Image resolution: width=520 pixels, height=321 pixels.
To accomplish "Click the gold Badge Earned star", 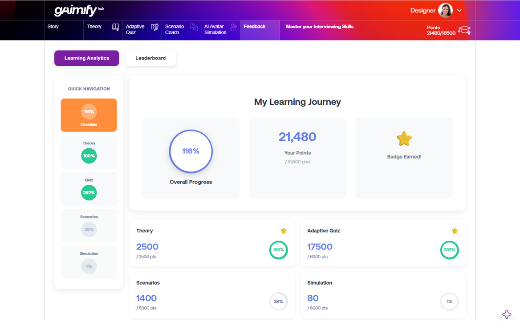I will point(404,139).
